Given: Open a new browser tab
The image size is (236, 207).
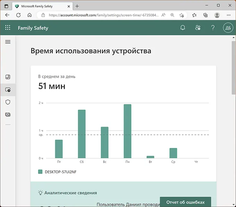Looking at the screenshot, I should click(77, 6).
